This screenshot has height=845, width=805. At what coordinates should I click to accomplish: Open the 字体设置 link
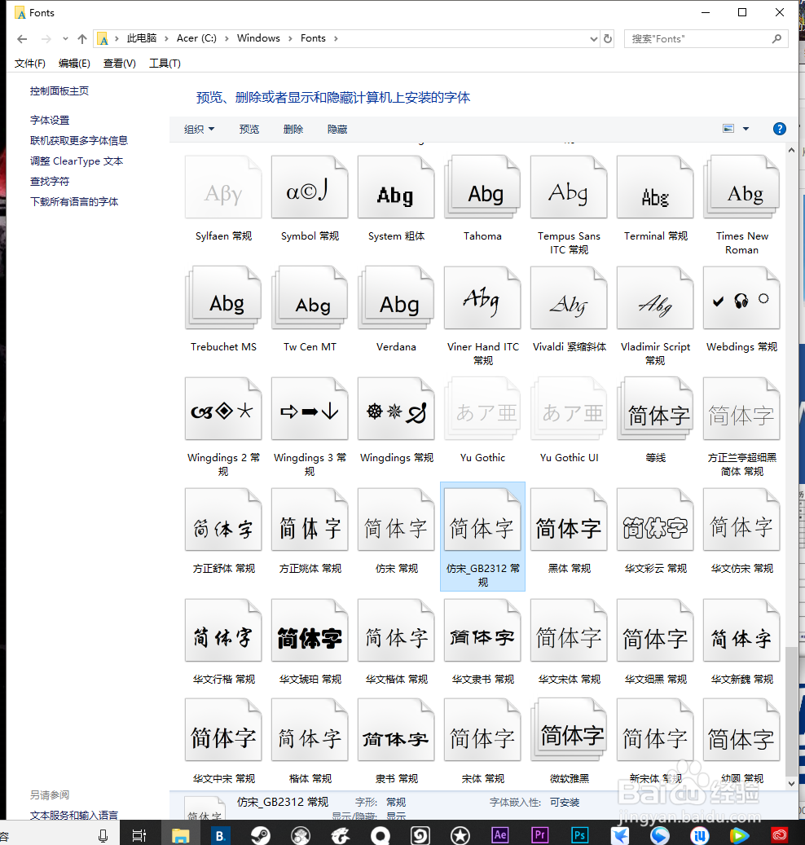click(50, 120)
